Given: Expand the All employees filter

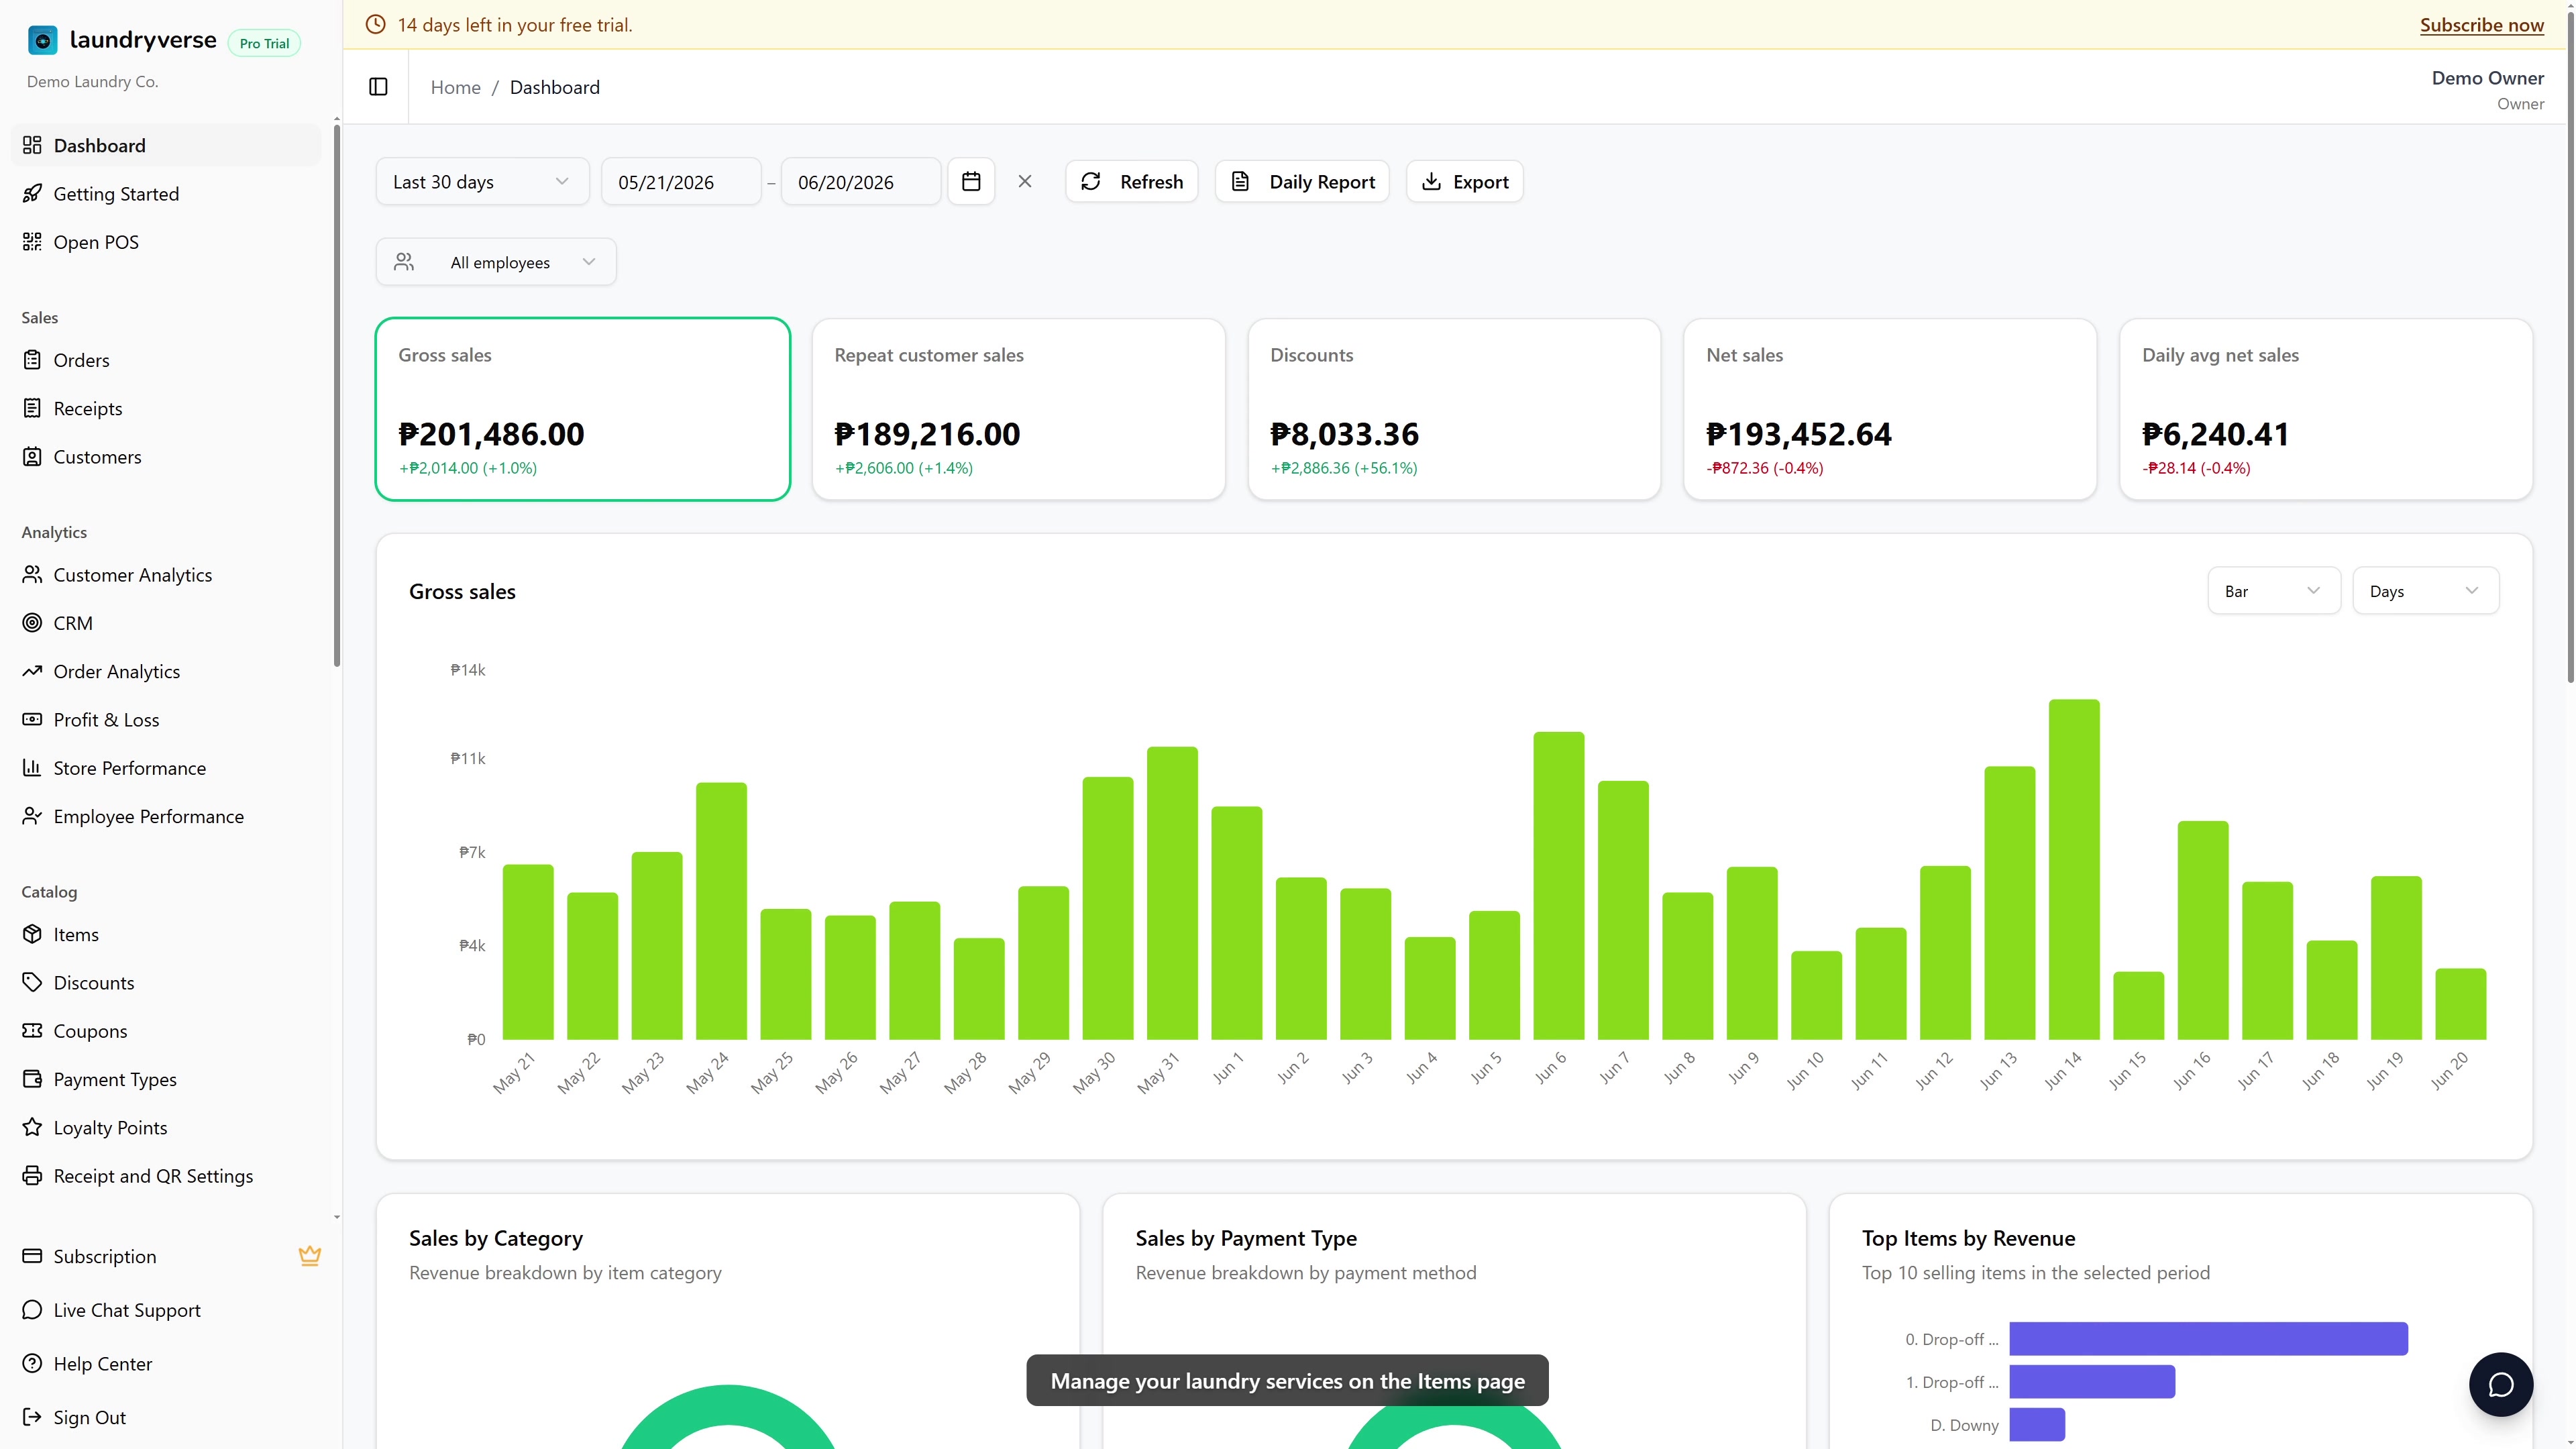Looking at the screenshot, I should [496, 262].
